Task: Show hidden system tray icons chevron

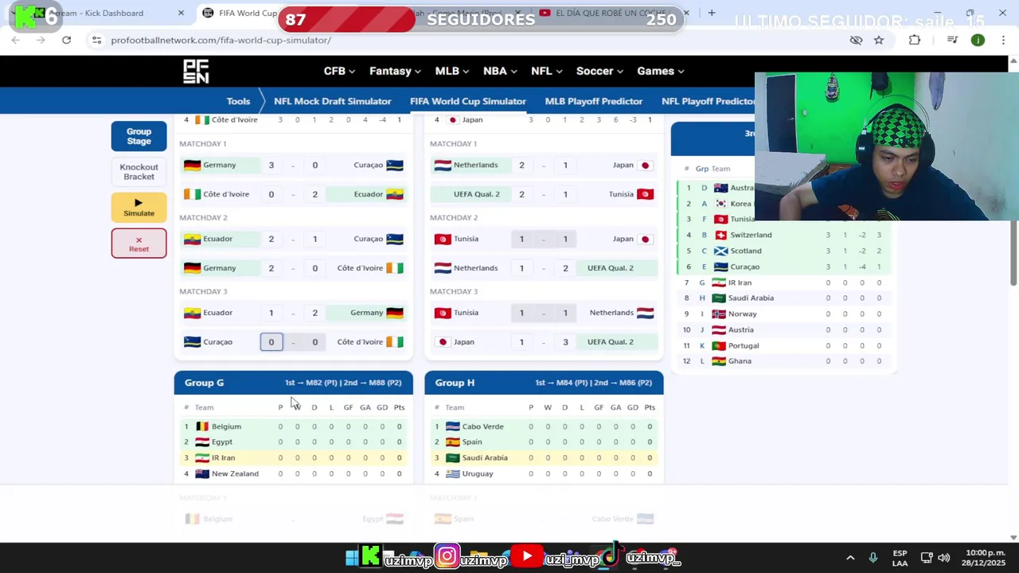Action: [x=850, y=558]
